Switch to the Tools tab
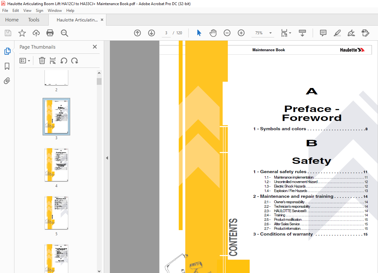 point(34,20)
